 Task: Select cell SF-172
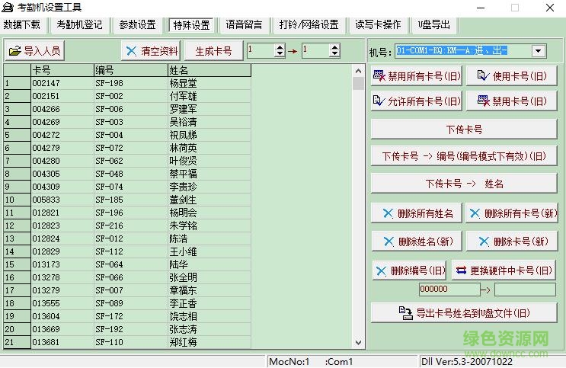coord(131,316)
